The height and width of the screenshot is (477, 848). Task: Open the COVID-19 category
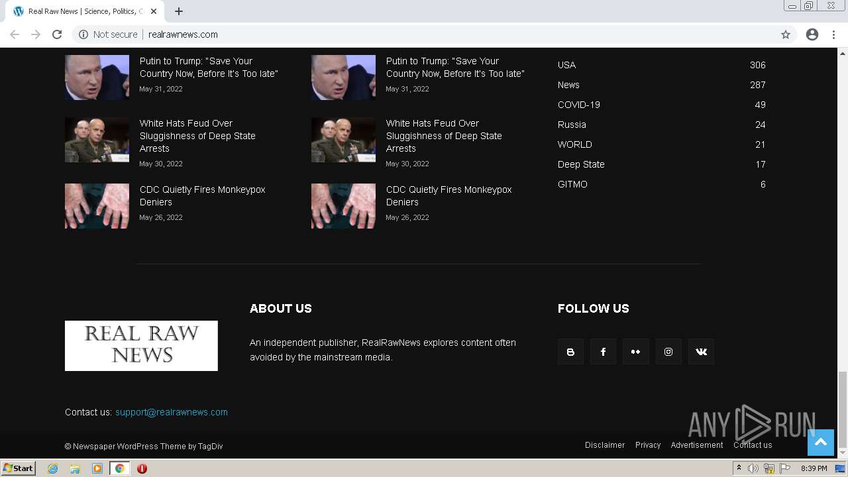579,105
